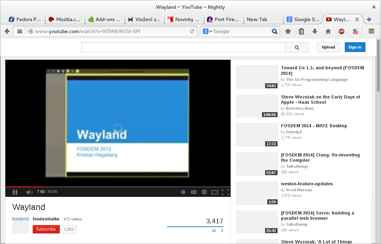This screenshot has height=244, width=381.
Task: Switch to the Add-ons tab
Action: tap(105, 19)
